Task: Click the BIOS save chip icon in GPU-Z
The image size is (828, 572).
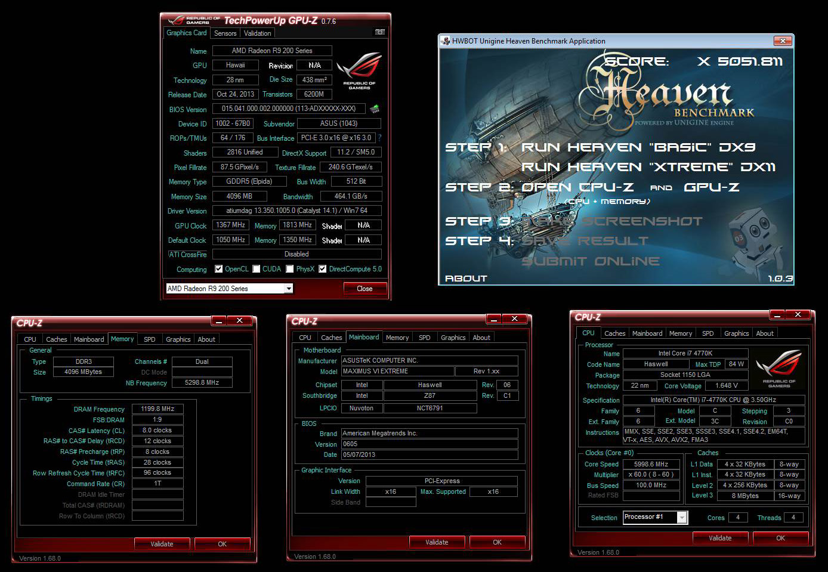Action: [375, 109]
